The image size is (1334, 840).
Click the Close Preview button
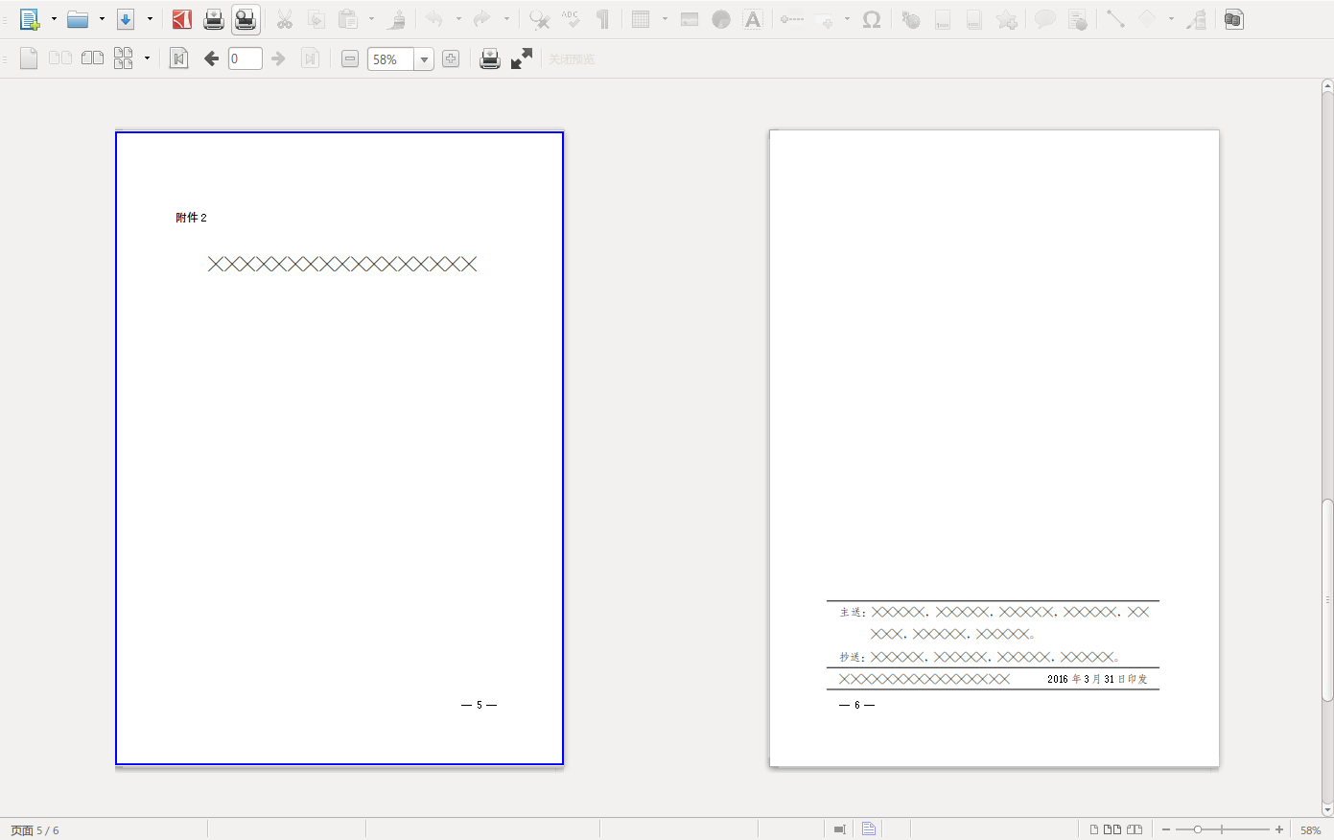pyautogui.click(x=572, y=59)
